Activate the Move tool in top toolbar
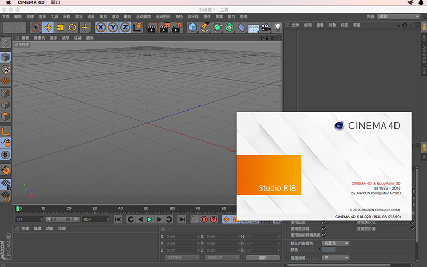427x267 pixels. point(48,28)
